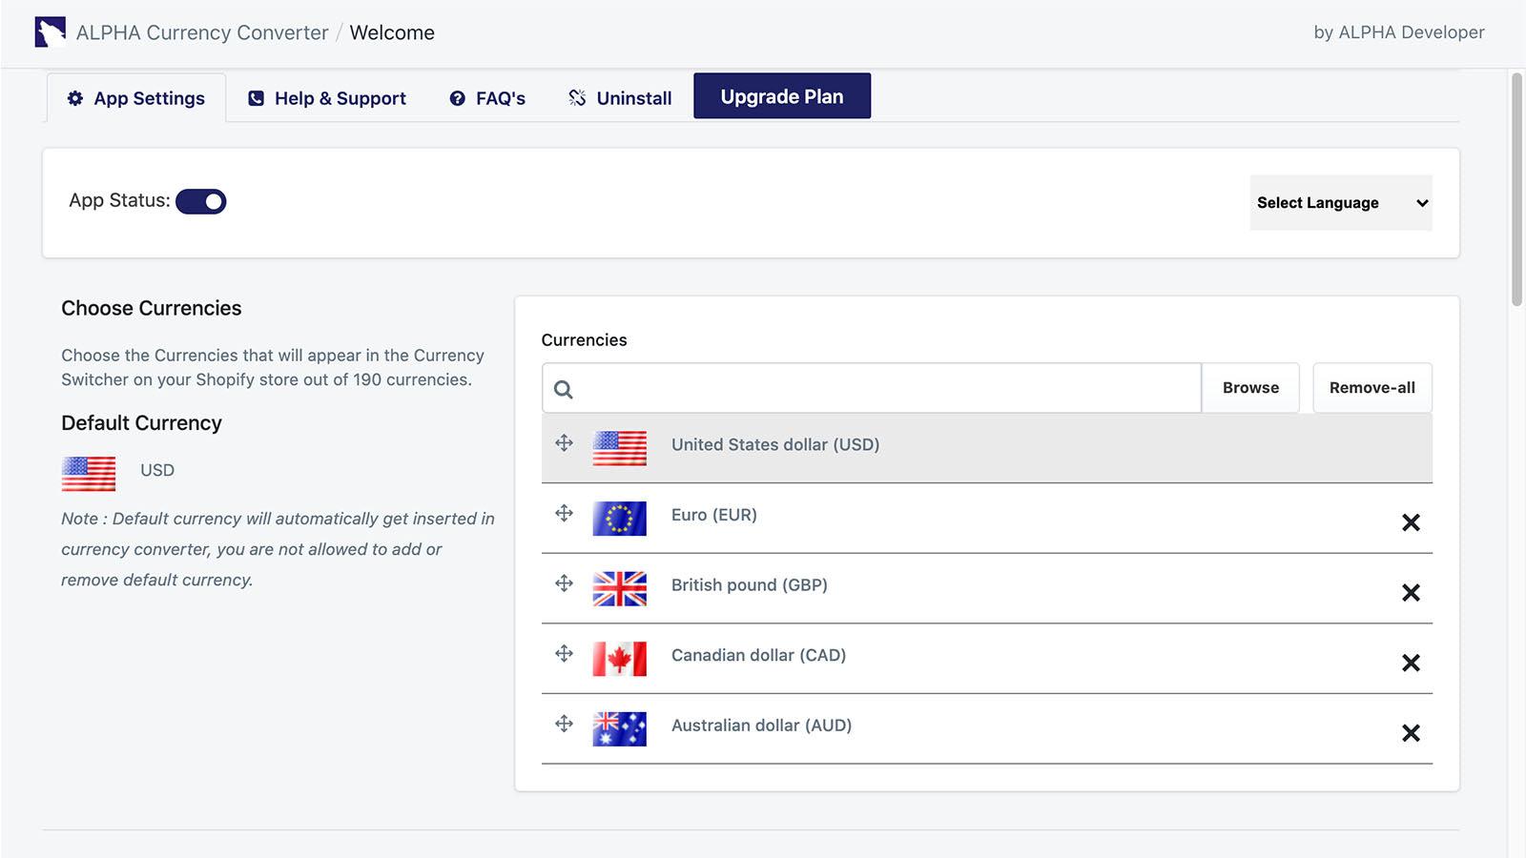This screenshot has height=858, width=1526.
Task: Remove Canadian dollar with its X button
Action: click(1411, 663)
